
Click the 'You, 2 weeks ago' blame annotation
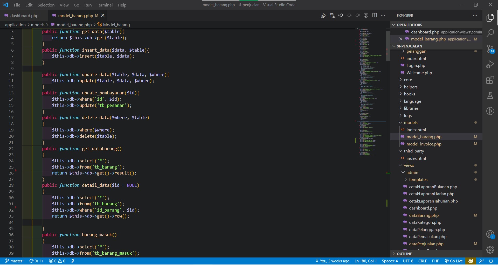click(x=332, y=261)
